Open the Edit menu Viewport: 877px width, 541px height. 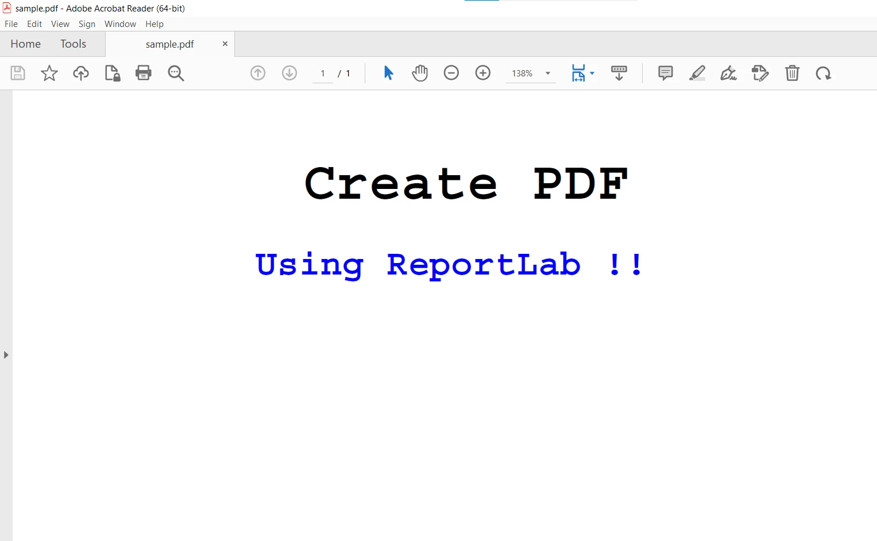pos(34,24)
